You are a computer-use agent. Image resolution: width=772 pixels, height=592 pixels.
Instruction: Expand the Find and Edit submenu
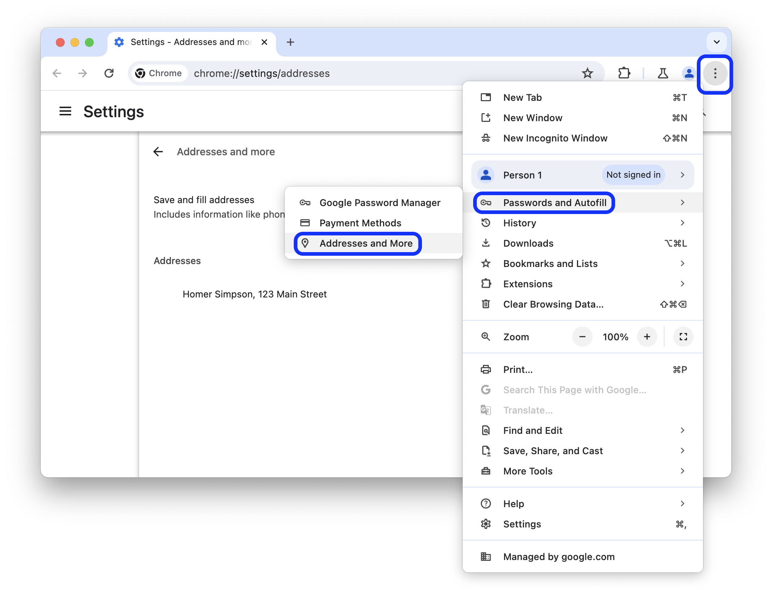(683, 430)
